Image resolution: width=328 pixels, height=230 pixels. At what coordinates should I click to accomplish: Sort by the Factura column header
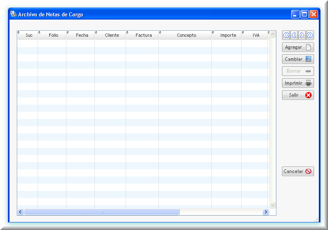tap(142, 35)
